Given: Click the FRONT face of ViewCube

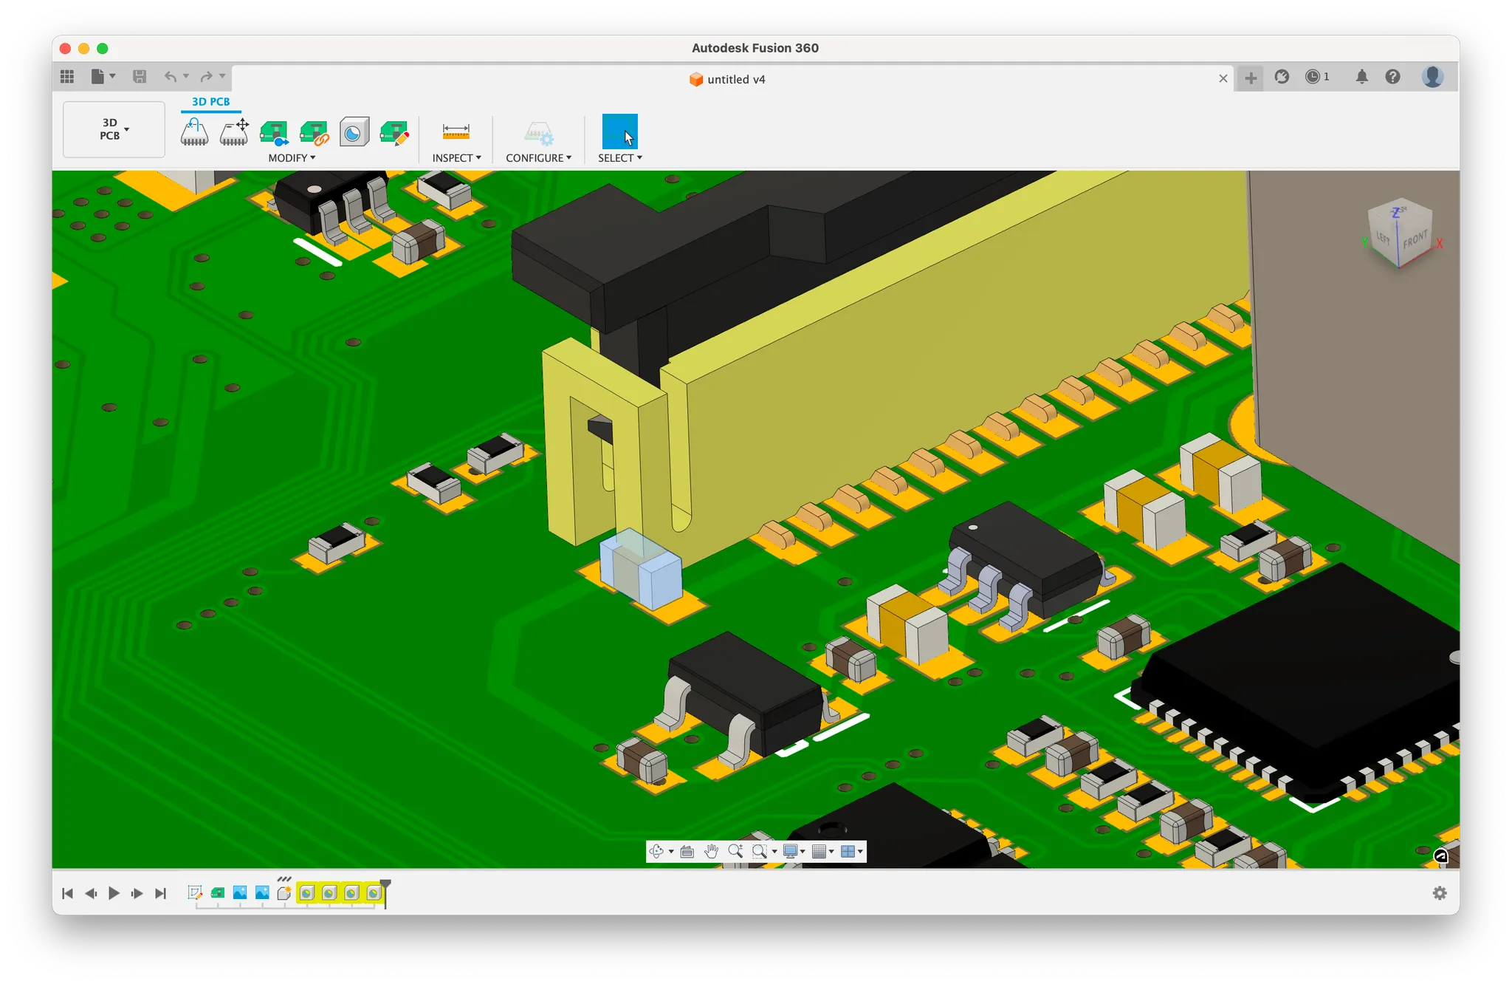Looking at the screenshot, I should pyautogui.click(x=1415, y=240).
